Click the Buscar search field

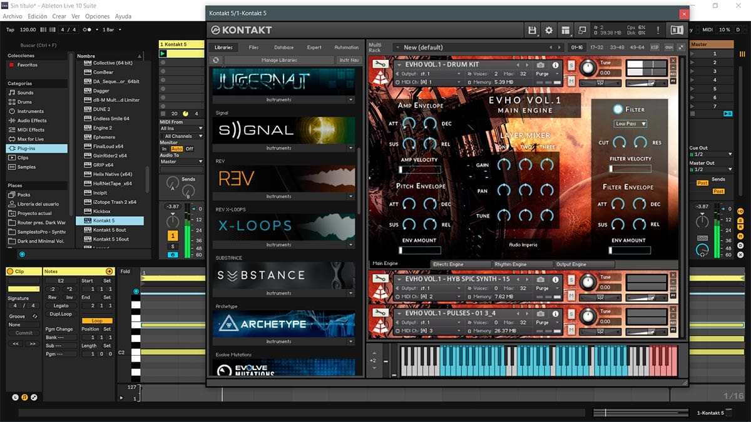point(38,46)
